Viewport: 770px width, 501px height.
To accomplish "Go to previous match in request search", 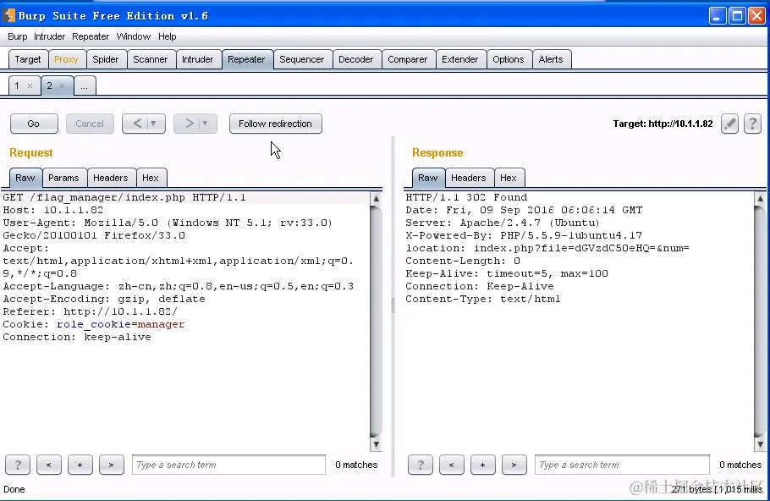I will [48, 465].
